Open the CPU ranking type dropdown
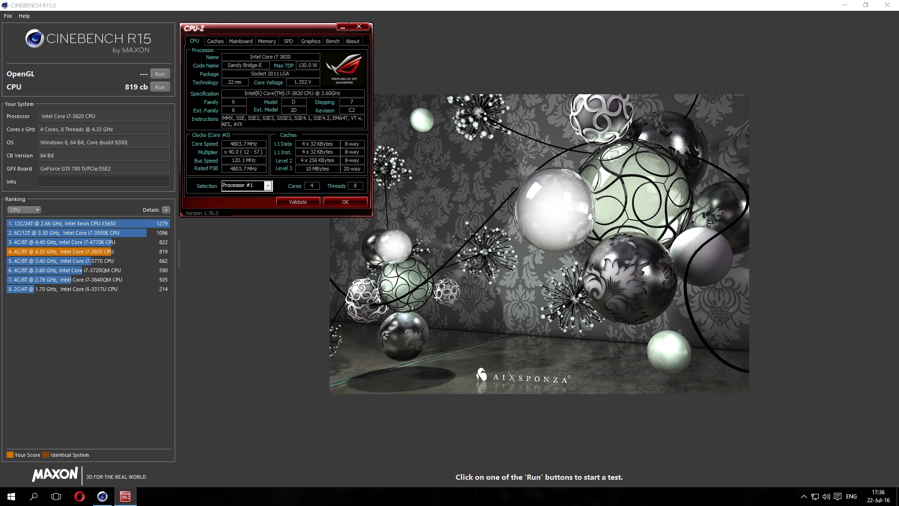 (24, 210)
